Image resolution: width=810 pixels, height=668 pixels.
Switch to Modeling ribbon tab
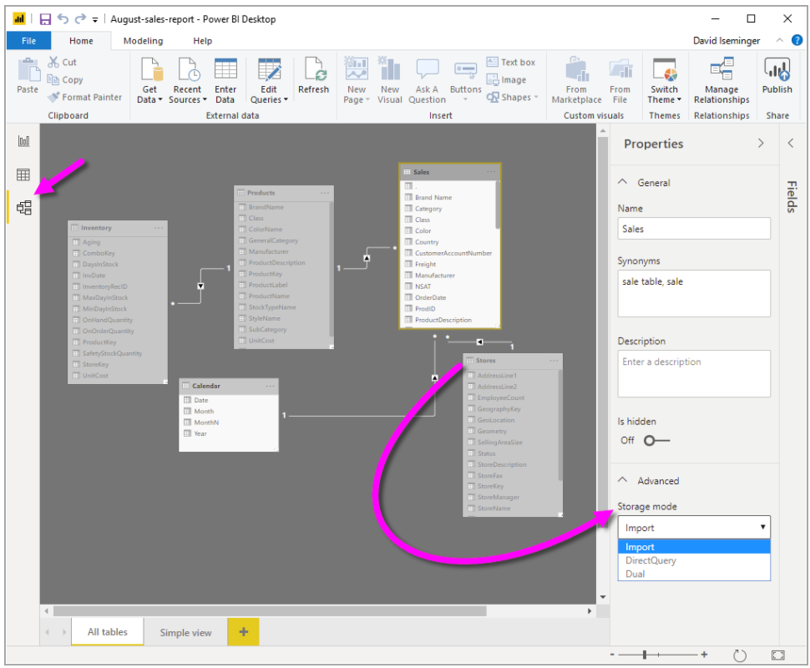click(x=143, y=41)
